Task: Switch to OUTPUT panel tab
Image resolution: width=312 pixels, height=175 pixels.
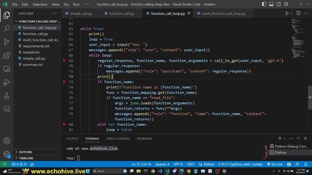Action: 73,139
